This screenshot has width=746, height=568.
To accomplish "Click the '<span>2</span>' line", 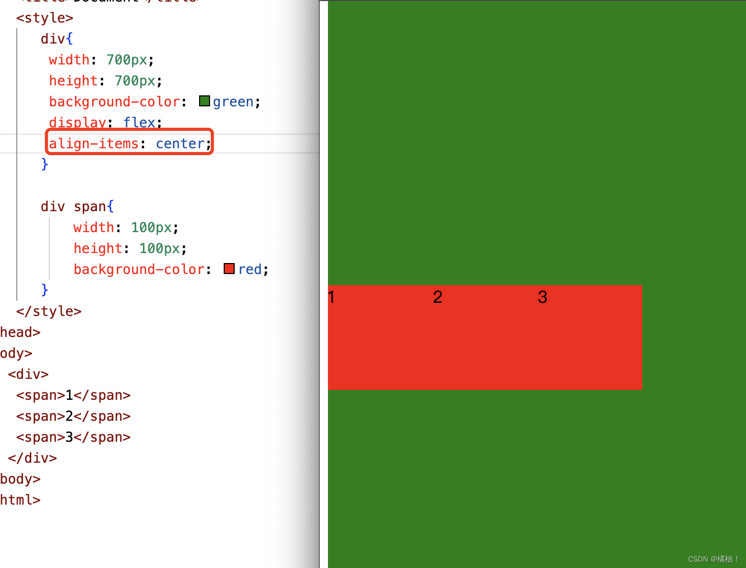I will (73, 416).
